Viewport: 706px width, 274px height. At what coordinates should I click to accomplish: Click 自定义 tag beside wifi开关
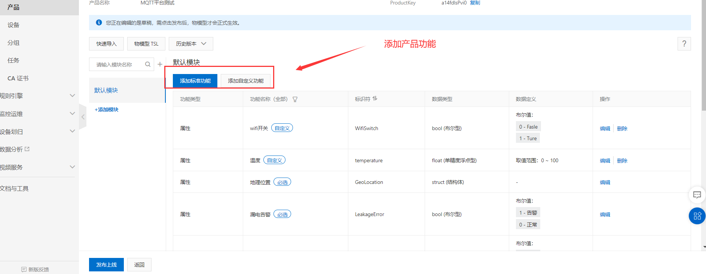point(282,128)
